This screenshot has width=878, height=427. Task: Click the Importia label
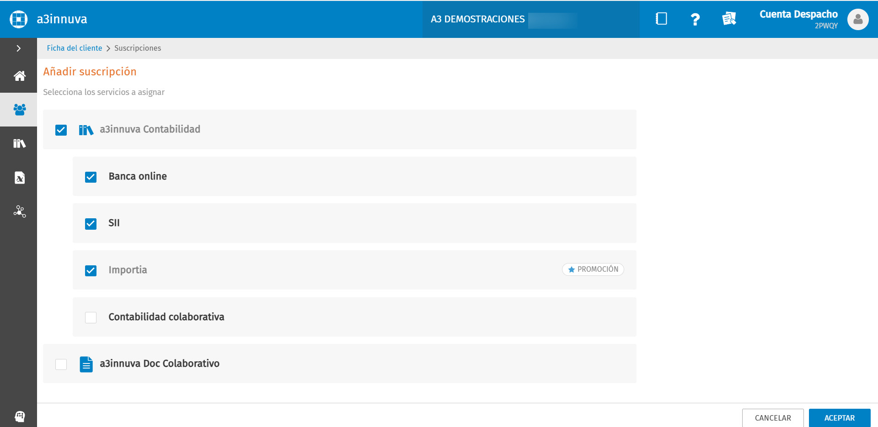coord(128,270)
